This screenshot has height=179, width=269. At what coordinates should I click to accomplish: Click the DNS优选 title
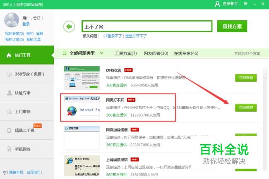tap(113, 70)
